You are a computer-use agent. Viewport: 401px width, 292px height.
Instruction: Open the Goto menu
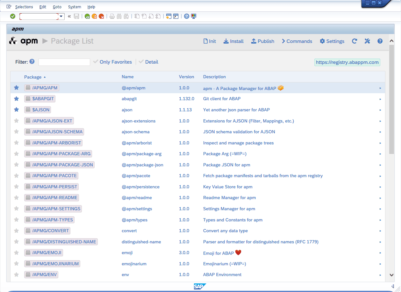click(57, 7)
